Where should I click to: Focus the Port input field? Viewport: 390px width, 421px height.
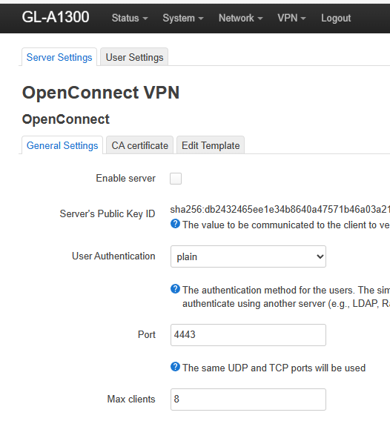click(x=248, y=335)
